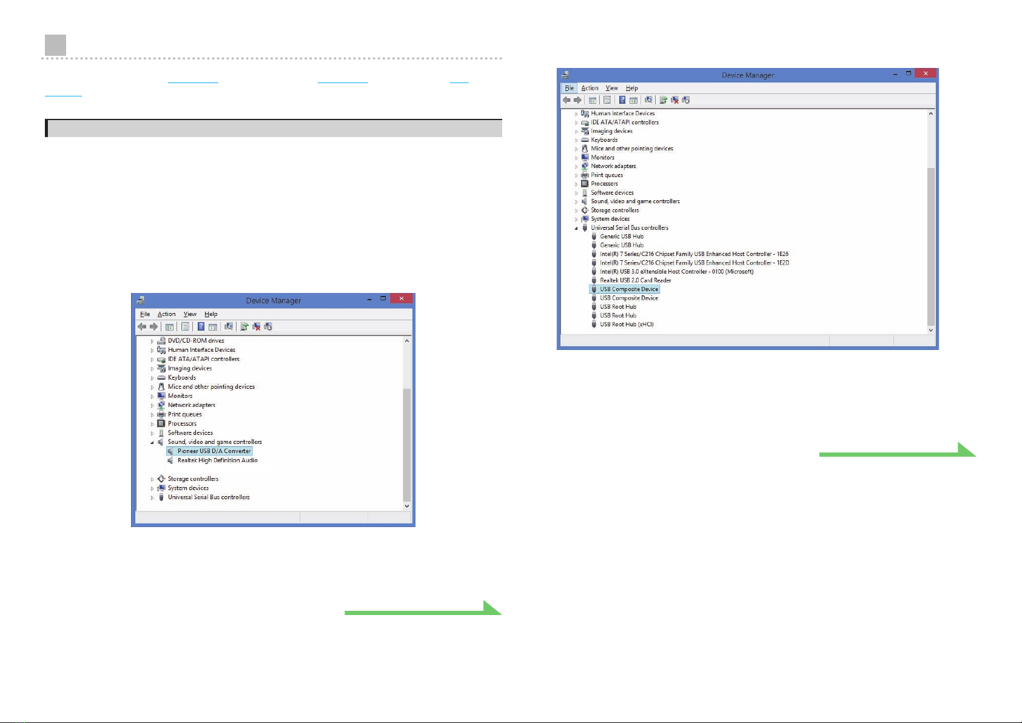Scan for hardware changes in window with USB Composite Device

(648, 99)
